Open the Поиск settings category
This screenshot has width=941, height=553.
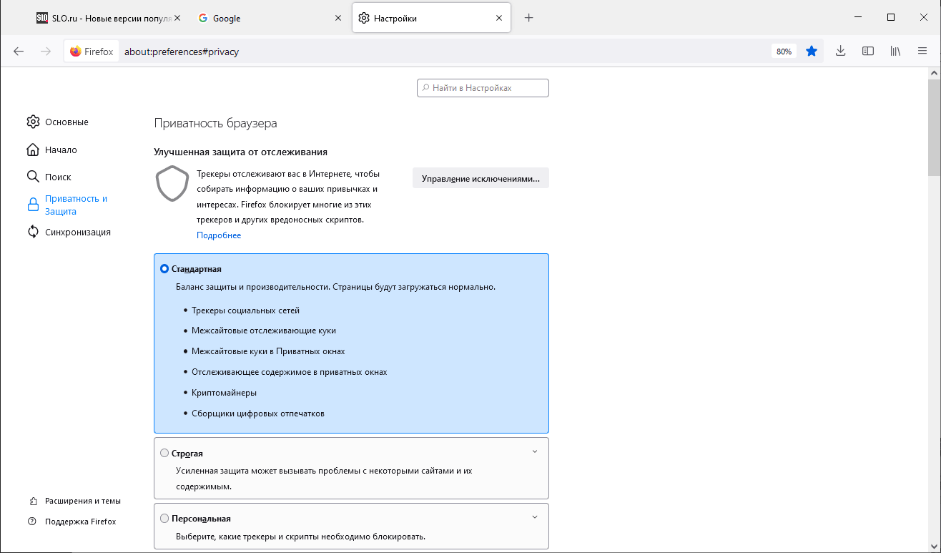(49, 177)
